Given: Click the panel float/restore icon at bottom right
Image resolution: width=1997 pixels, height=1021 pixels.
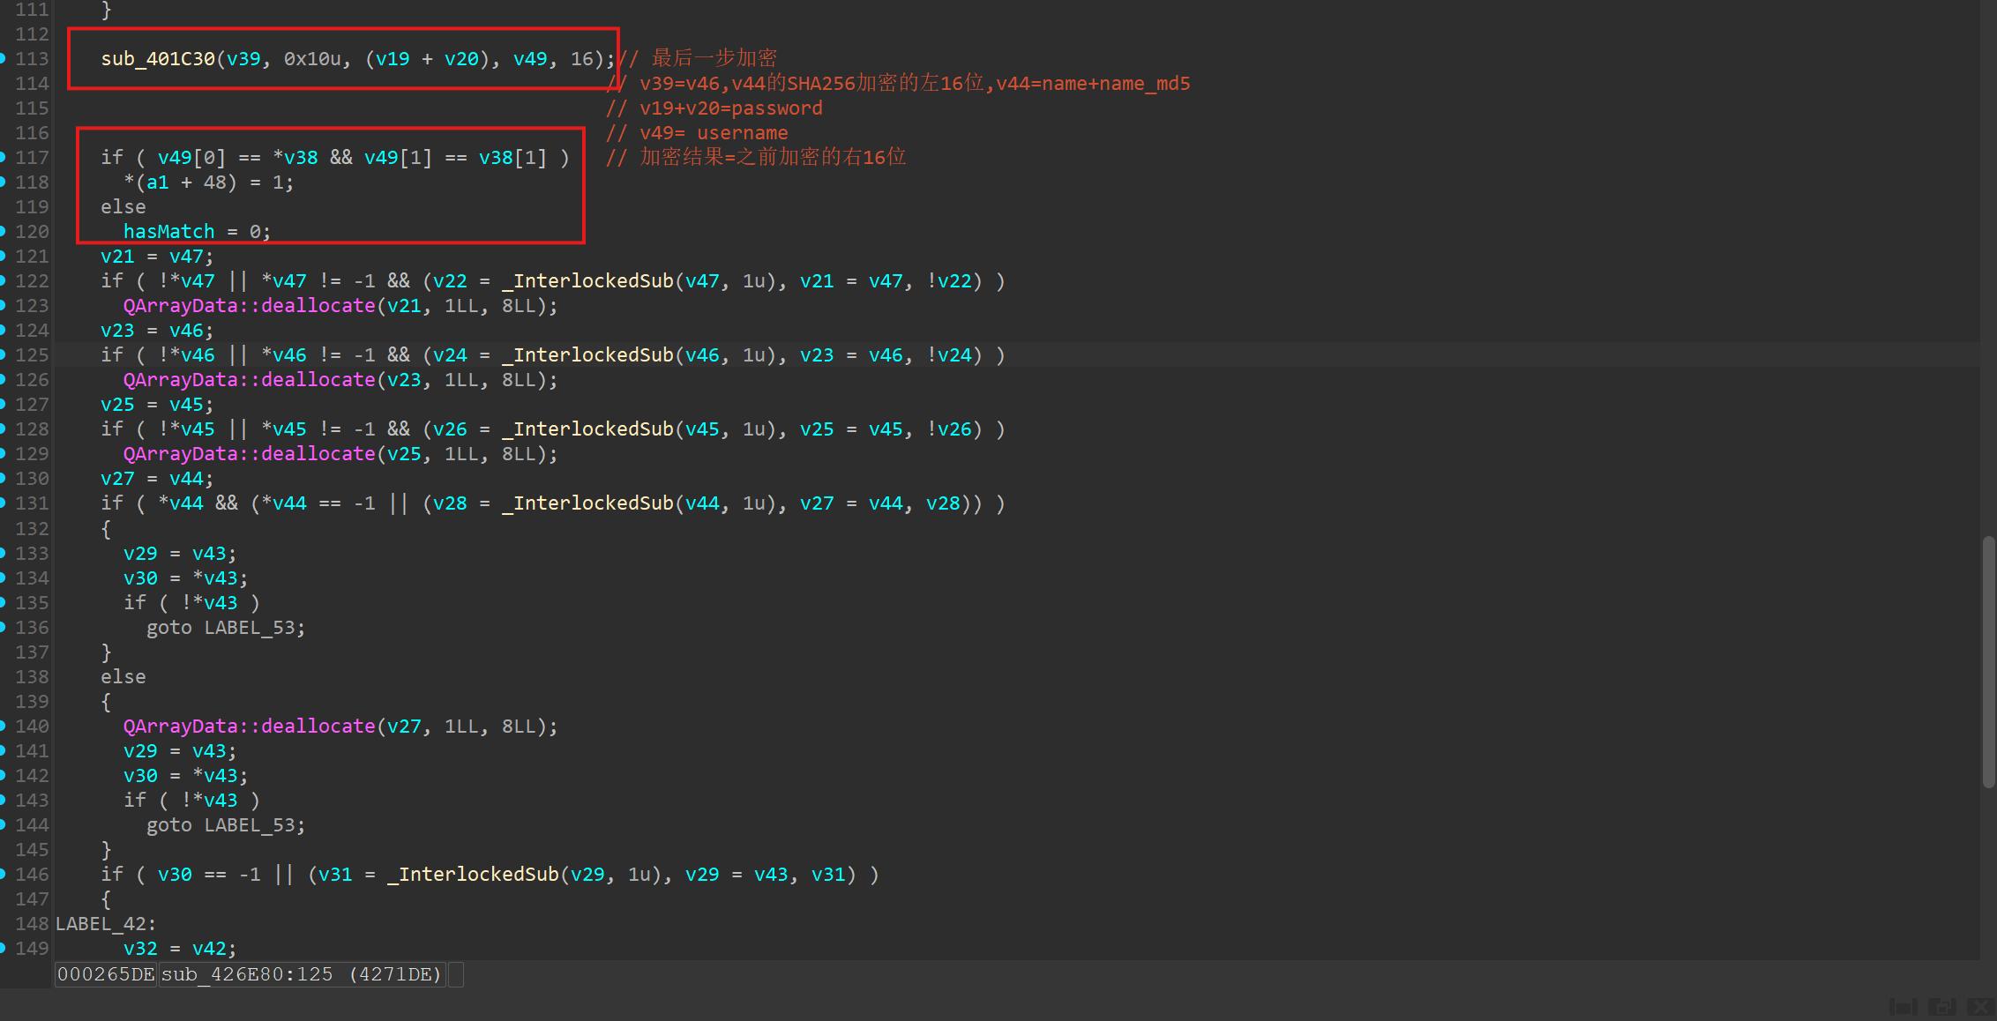Looking at the screenshot, I should pyautogui.click(x=1941, y=1006).
